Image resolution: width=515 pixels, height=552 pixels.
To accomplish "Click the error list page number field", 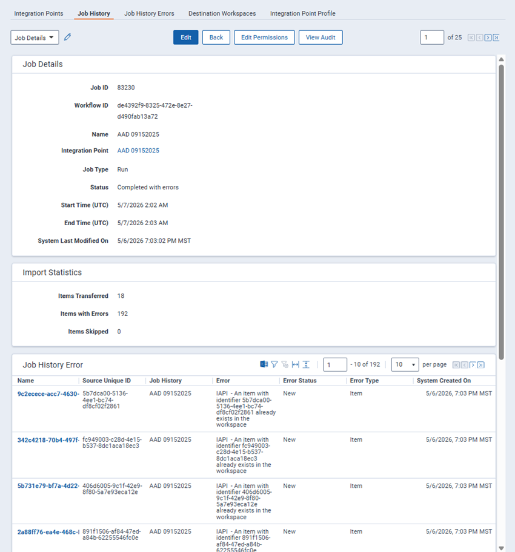I will click(x=335, y=364).
